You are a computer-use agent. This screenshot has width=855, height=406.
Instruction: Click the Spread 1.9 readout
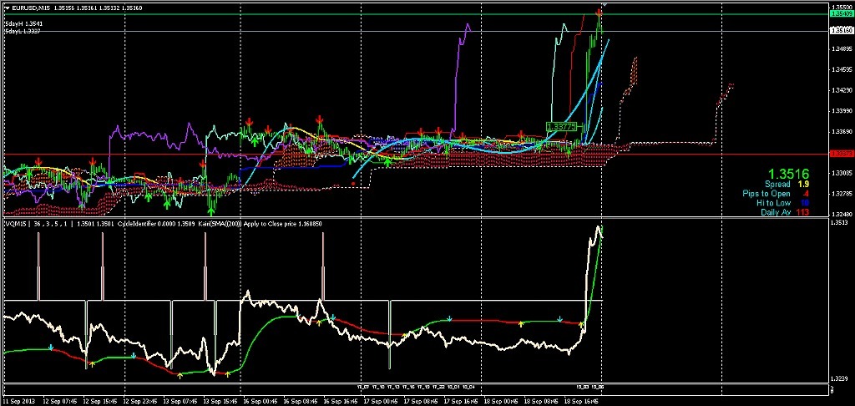tap(787, 185)
